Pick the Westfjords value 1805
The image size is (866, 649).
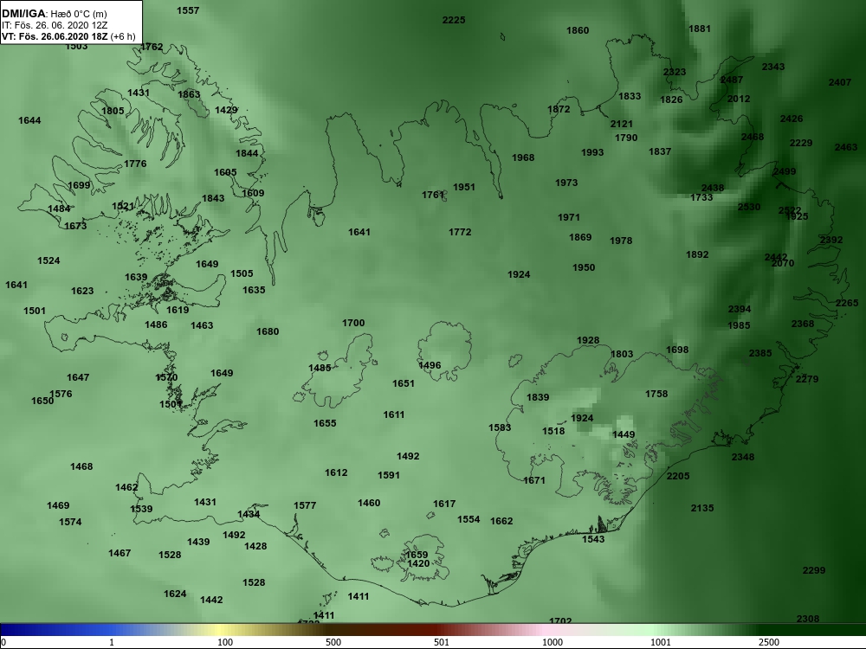[x=113, y=111]
